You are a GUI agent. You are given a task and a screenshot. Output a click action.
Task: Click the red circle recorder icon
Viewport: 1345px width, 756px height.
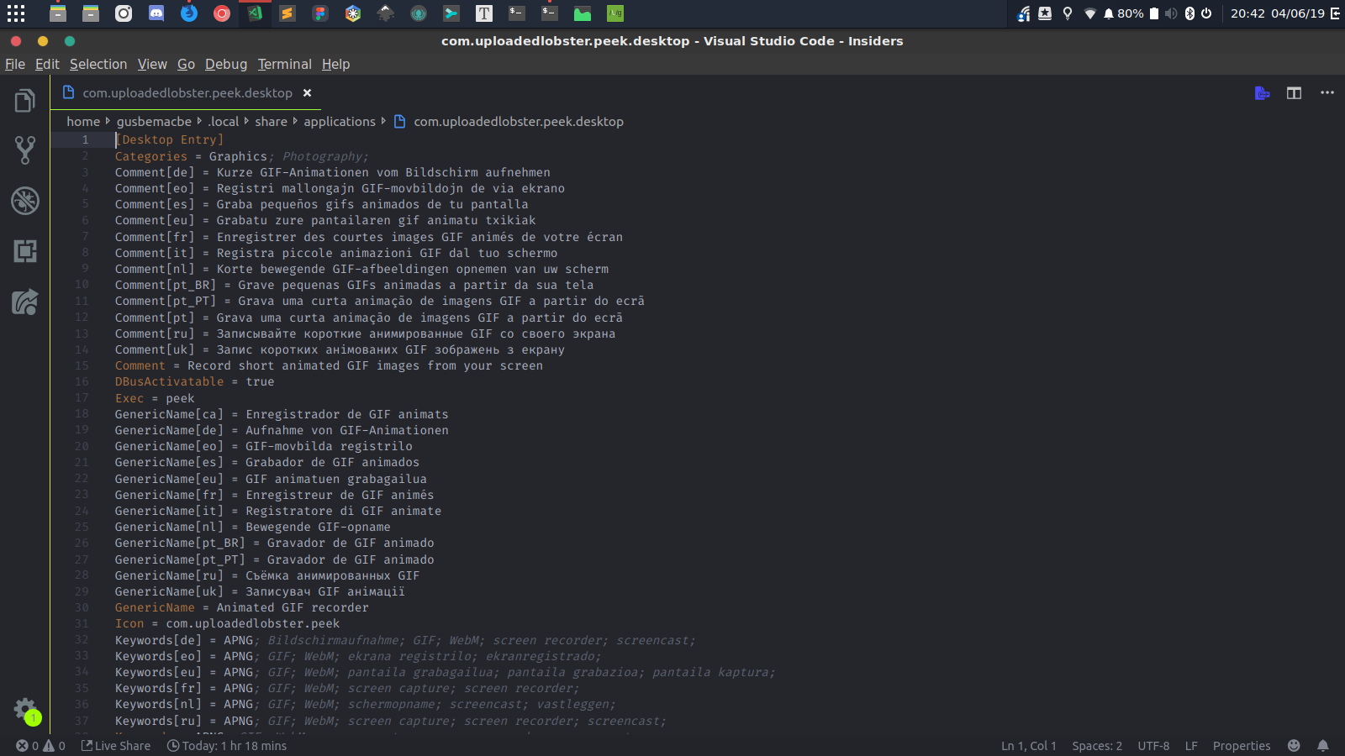click(222, 13)
